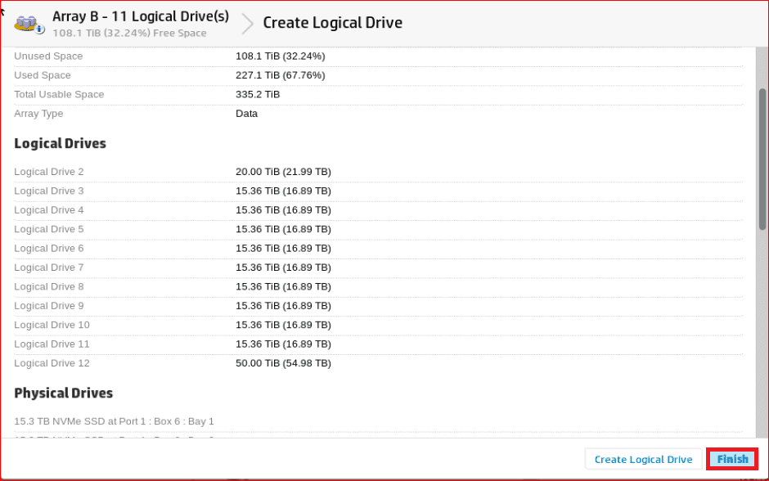The height and width of the screenshot is (481, 769).
Task: Click the Physical Drives section heading
Action: (x=63, y=393)
